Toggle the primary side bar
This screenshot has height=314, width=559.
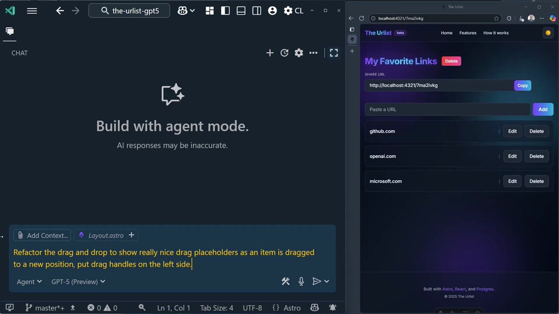pos(225,11)
